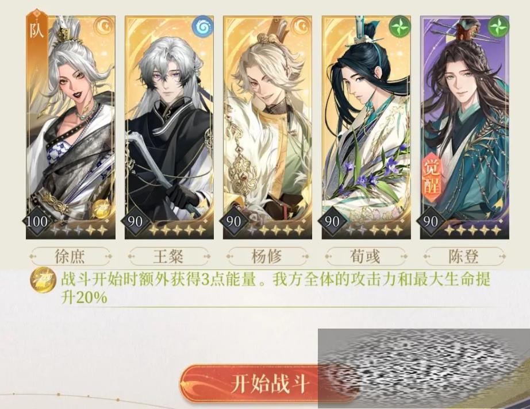Select the 王粲 character card
The image size is (530, 409).
pos(169,127)
